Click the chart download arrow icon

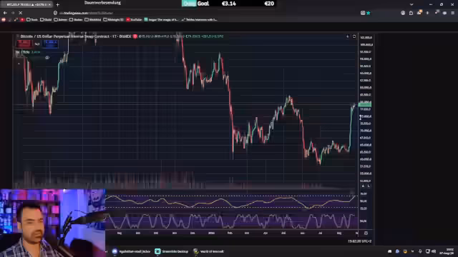(x=348, y=36)
